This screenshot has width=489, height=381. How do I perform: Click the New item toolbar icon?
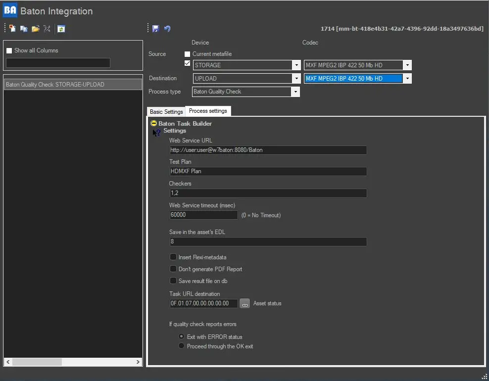click(x=12, y=29)
